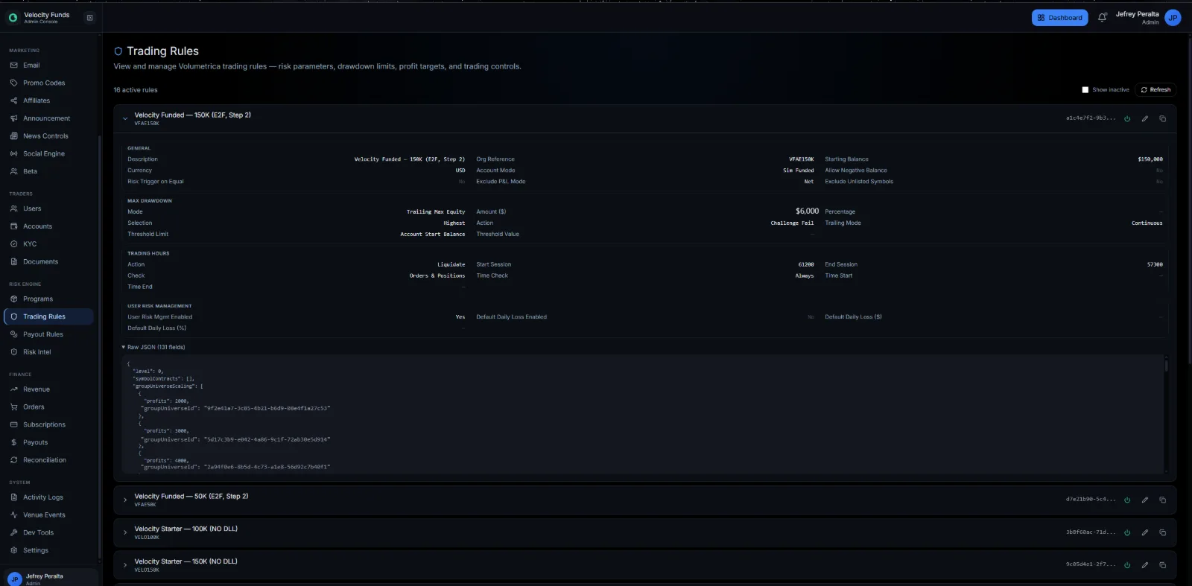Go to Payout Rules page
The width and height of the screenshot is (1192, 586).
pyautogui.click(x=48, y=334)
